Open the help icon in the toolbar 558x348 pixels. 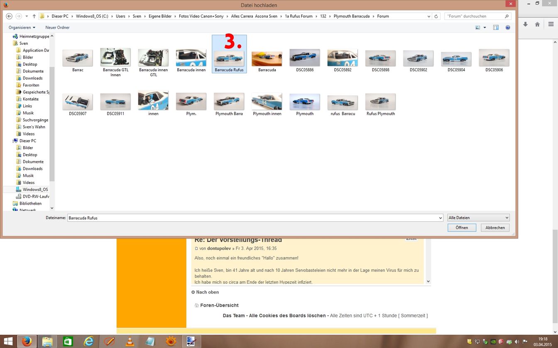[507, 27]
